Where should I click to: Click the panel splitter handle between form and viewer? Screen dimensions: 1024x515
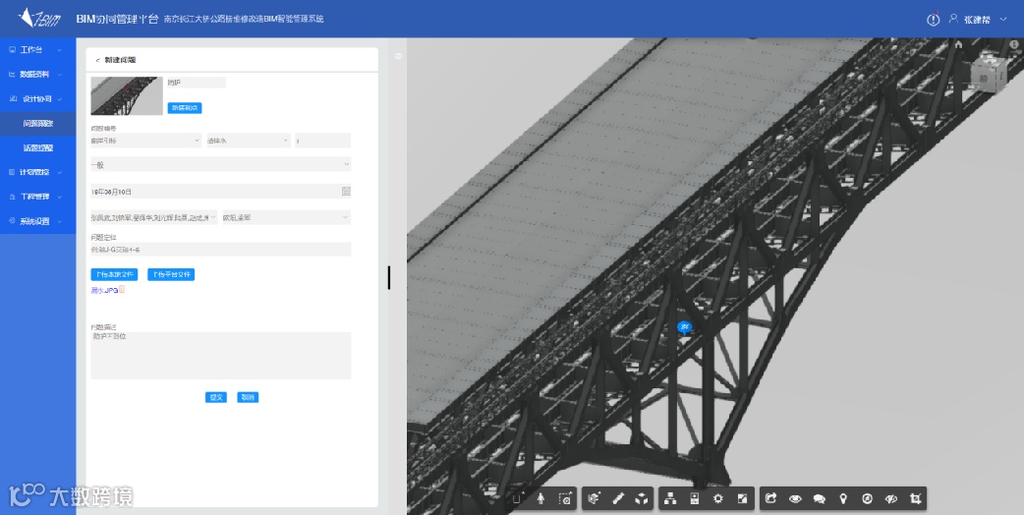click(389, 277)
